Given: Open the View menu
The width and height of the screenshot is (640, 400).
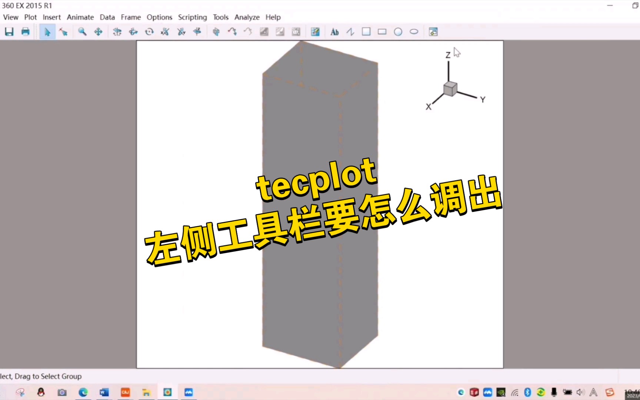Looking at the screenshot, I should (x=11, y=17).
